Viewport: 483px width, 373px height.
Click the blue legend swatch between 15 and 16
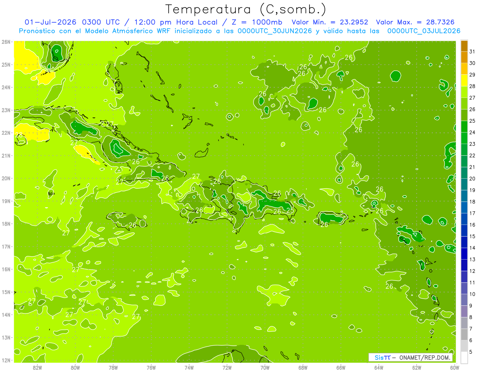tap(464, 231)
